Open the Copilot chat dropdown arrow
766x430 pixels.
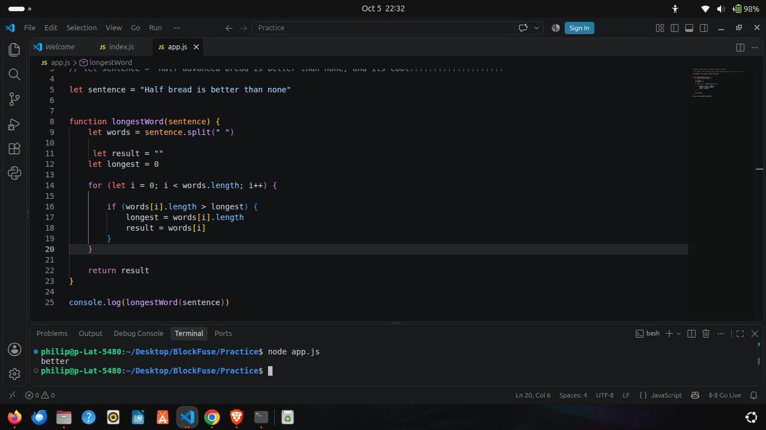click(x=537, y=28)
